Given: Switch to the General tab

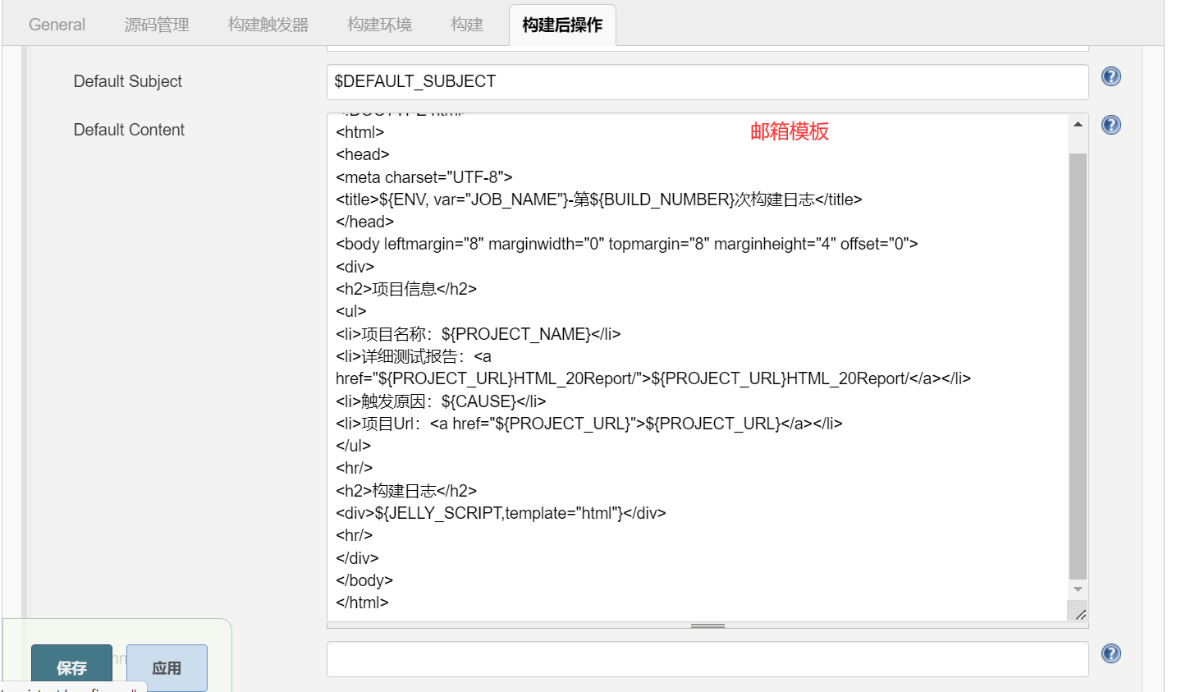Looking at the screenshot, I should 57,25.
